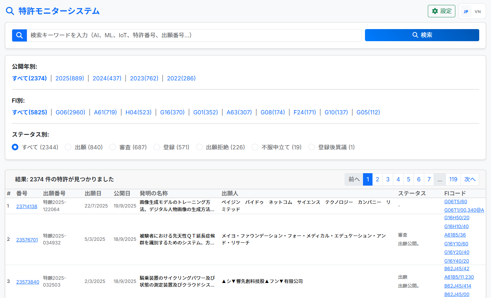Viewport: 491px width, 298px height.
Task: Select the 出願 (840) status radio button
Action: 68,147
